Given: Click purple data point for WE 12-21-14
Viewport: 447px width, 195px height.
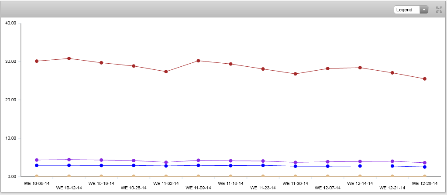Looking at the screenshot, I should pos(392,161).
